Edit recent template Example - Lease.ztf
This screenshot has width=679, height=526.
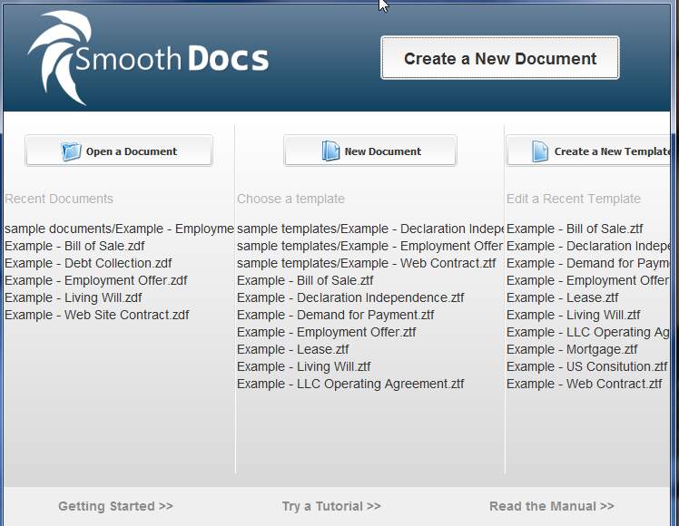pyautogui.click(x=563, y=297)
